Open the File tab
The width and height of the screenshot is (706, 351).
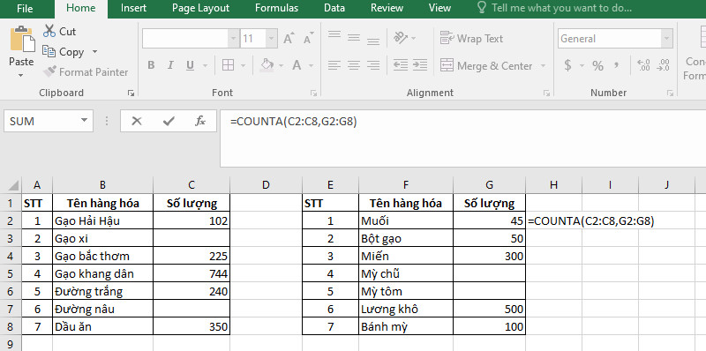(x=25, y=8)
